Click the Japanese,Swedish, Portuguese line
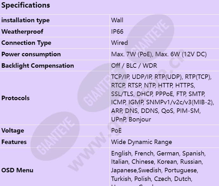The height and width of the screenshot is (186, 219). coord(155,170)
